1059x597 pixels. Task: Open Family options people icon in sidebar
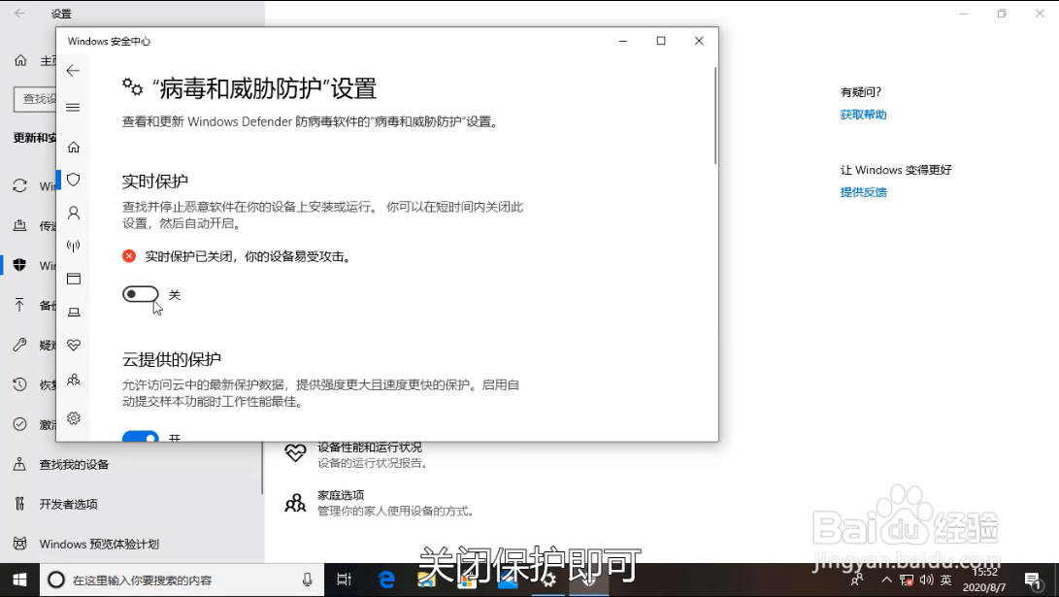pyautogui.click(x=74, y=380)
